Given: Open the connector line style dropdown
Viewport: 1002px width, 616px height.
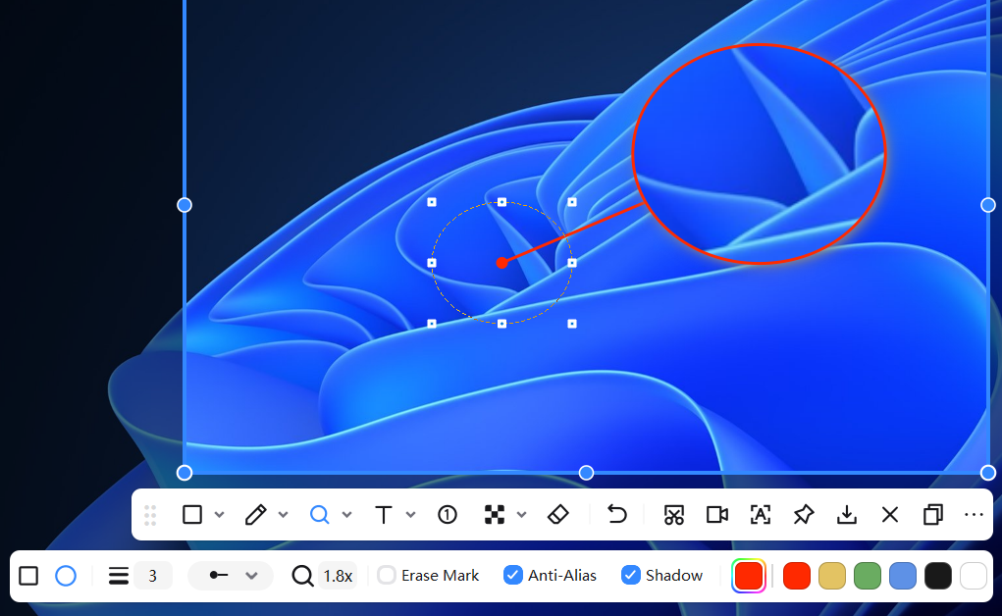Looking at the screenshot, I should point(231,576).
